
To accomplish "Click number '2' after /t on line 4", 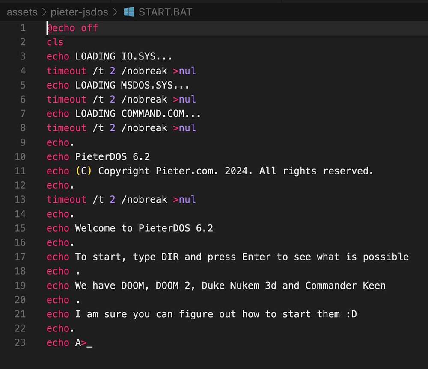I will (x=113, y=71).
